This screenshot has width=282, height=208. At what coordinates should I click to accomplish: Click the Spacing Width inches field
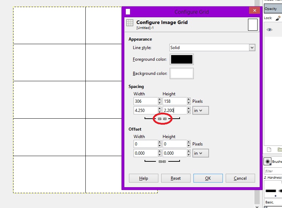click(x=146, y=111)
